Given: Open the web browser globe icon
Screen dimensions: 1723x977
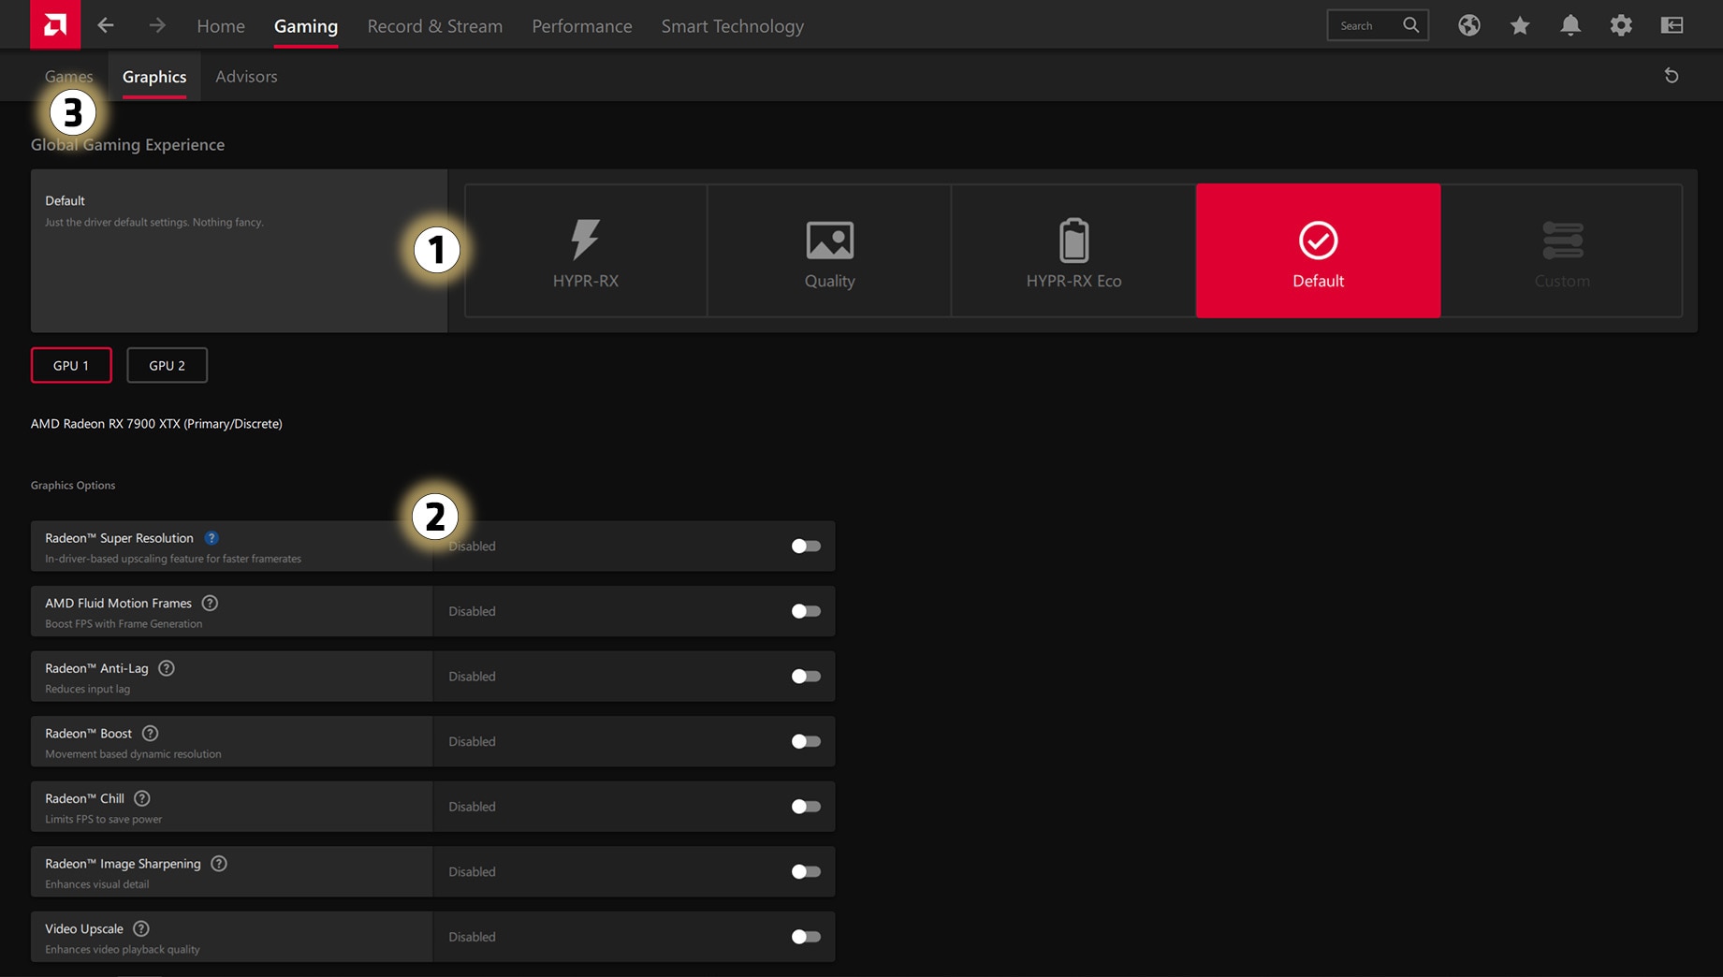Looking at the screenshot, I should coord(1469,25).
